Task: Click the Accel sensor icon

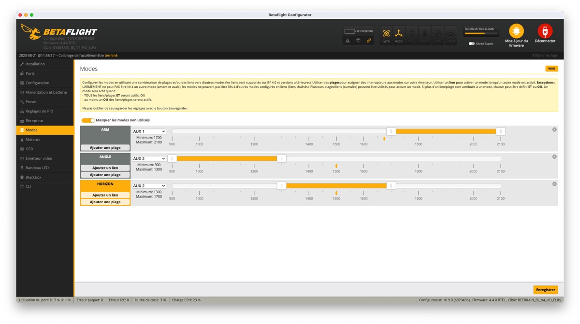Action: coord(399,35)
